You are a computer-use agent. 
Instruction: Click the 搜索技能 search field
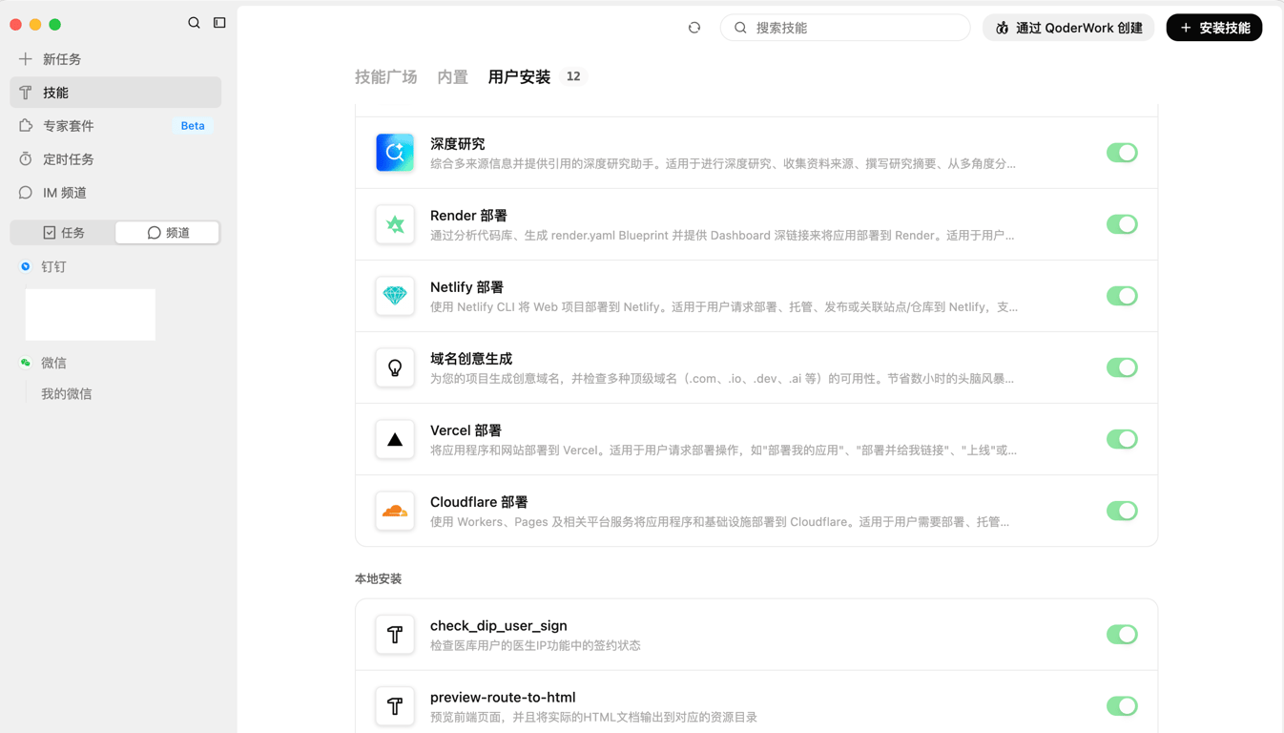[845, 28]
